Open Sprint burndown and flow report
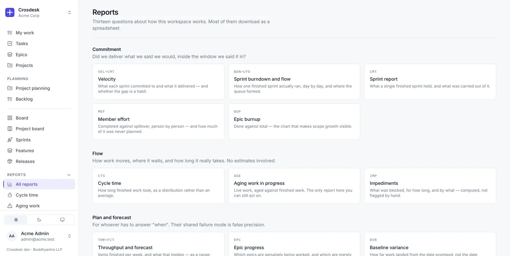This screenshot has width=510, height=256. 294,82
